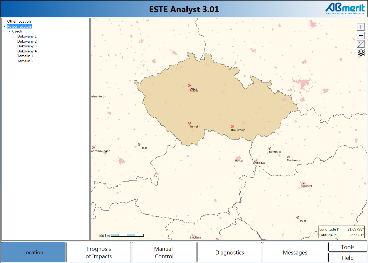Click the Vienna city label
Screen dimensions: 368x263
click(x=239, y=161)
